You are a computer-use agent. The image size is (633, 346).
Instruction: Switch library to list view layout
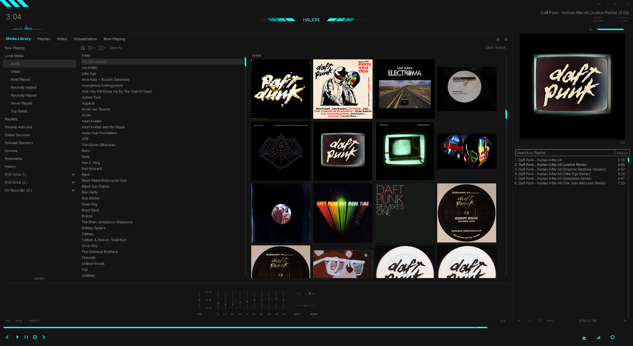[x=498, y=40]
